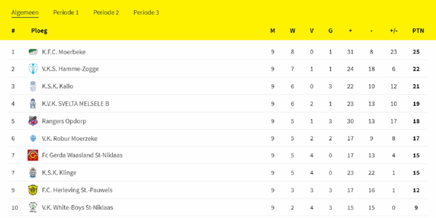Click the K.S.K. Kallo club crest
This screenshot has height=218, width=436.
tap(33, 86)
